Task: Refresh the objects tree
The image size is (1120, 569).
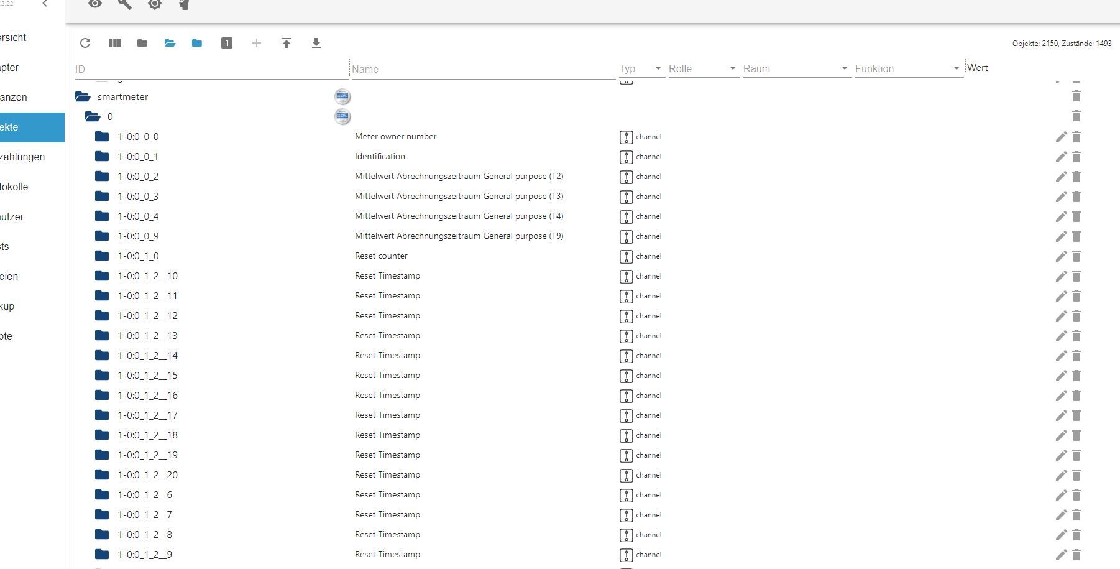Action: (85, 43)
